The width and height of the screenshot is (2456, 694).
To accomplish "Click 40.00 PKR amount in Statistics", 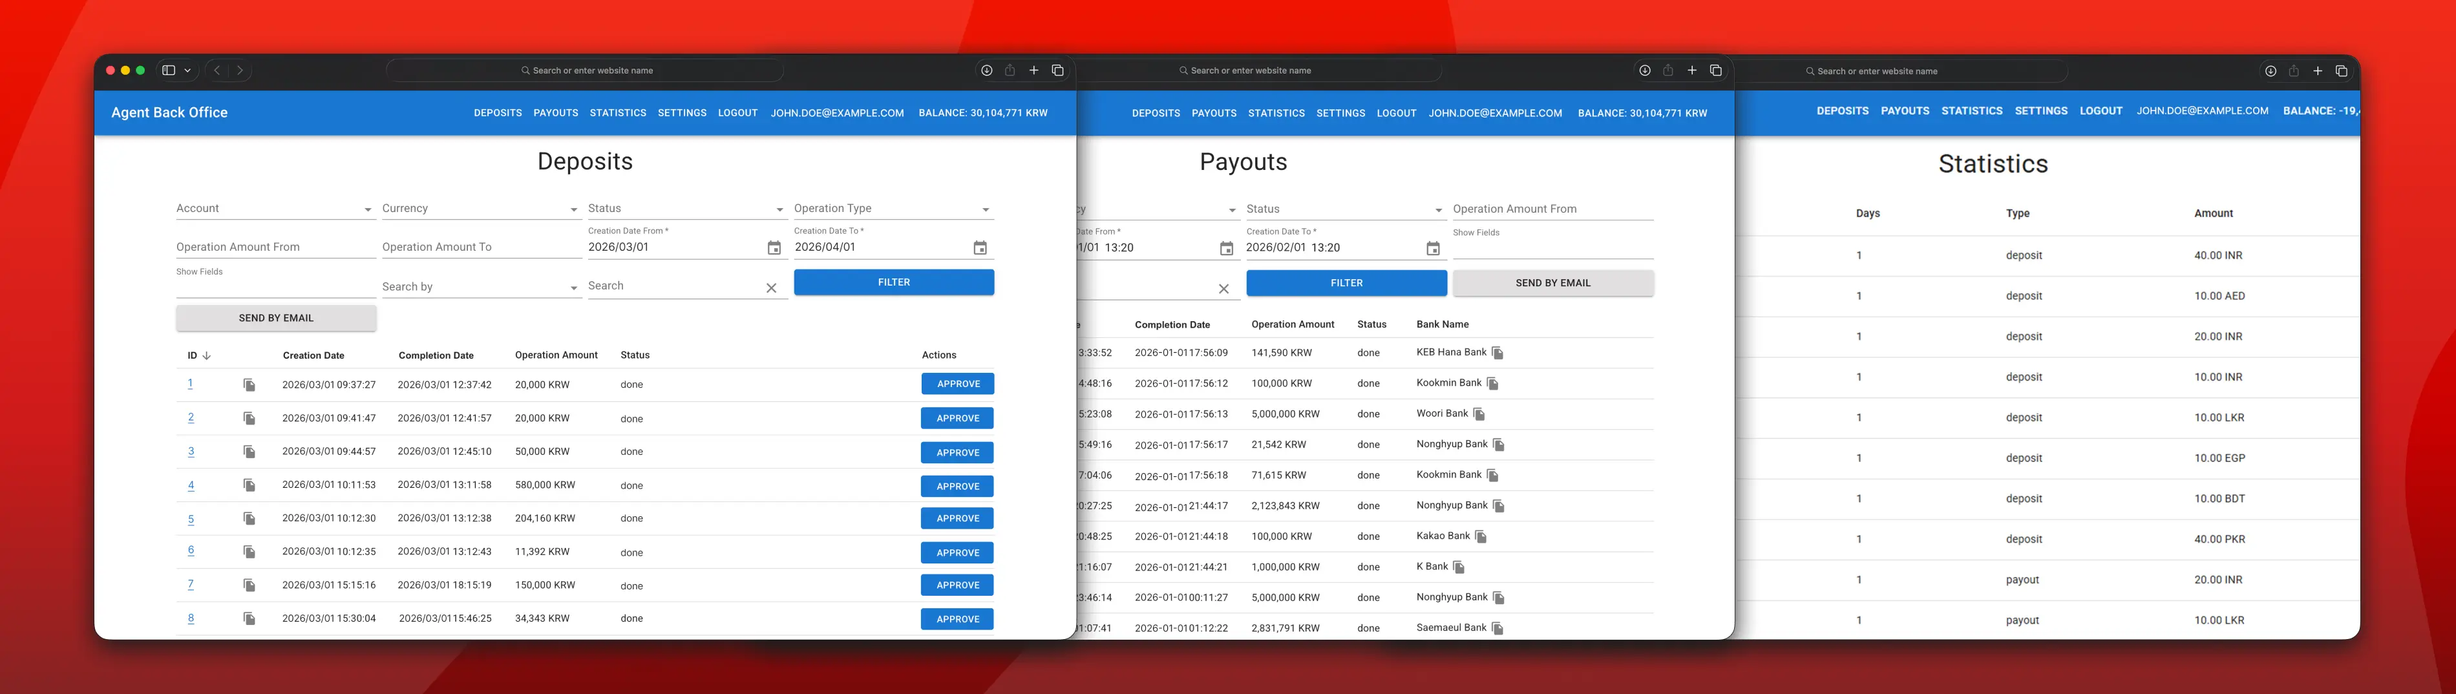I will click(2219, 540).
